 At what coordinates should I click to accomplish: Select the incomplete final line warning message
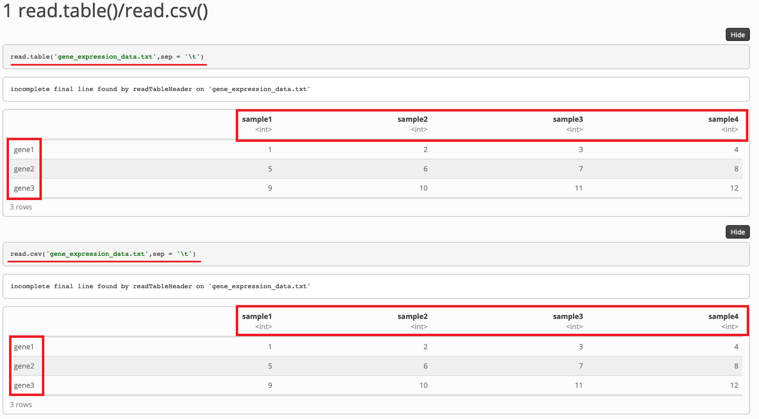pos(160,89)
